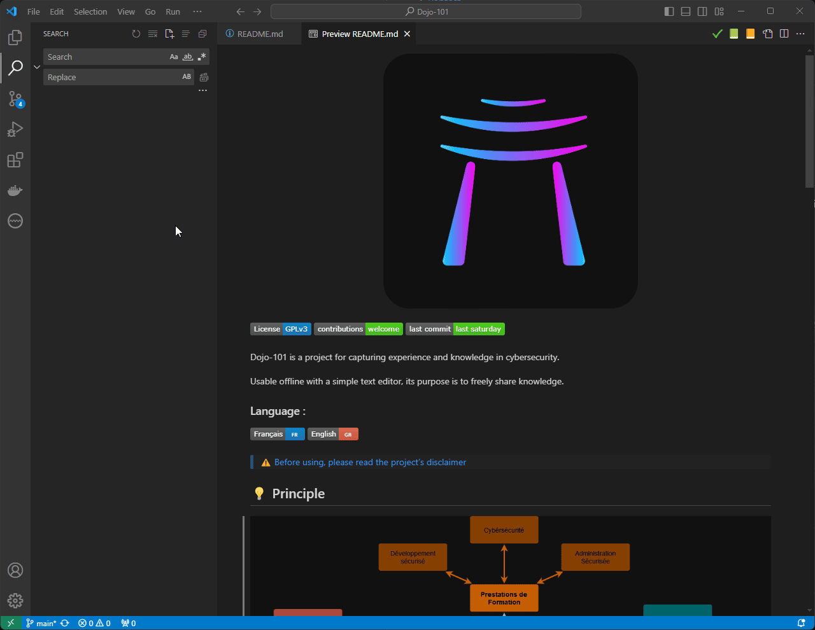Toggle Preserve Case in replace
Screen dimensions: 815x630
pyautogui.click(x=187, y=77)
